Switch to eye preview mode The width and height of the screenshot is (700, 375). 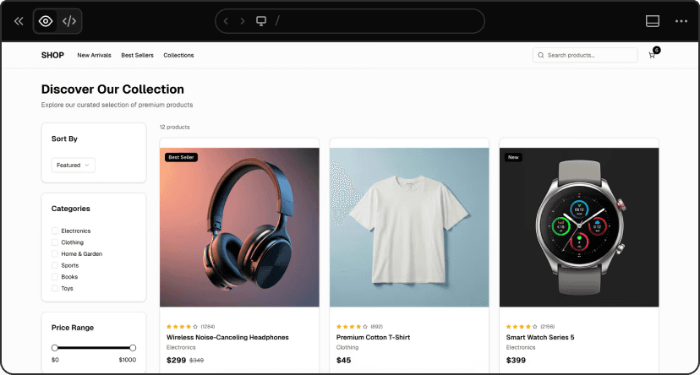[46, 21]
